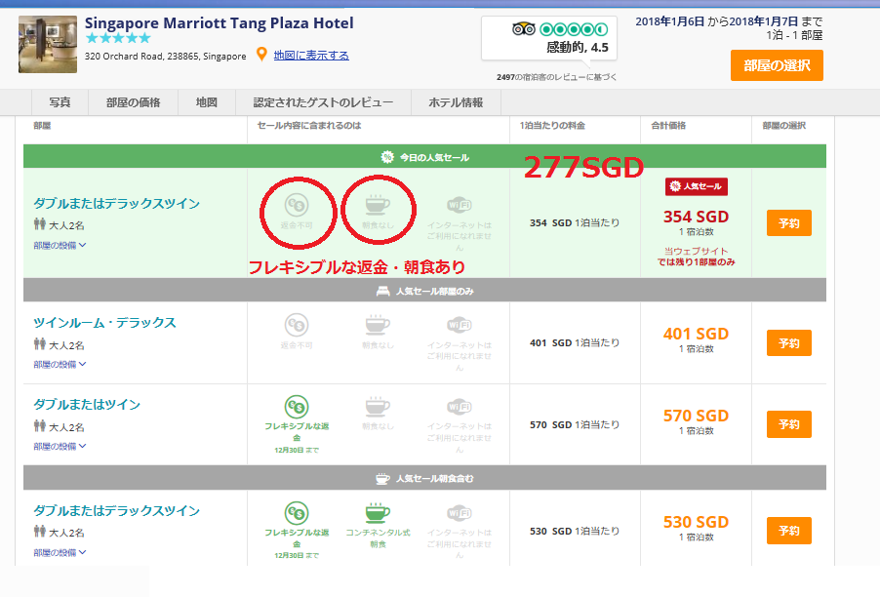Viewport: 880px width, 597px height.
Task: Click the guests icon in the ツインルーム・デラックス row
Action: [x=39, y=344]
